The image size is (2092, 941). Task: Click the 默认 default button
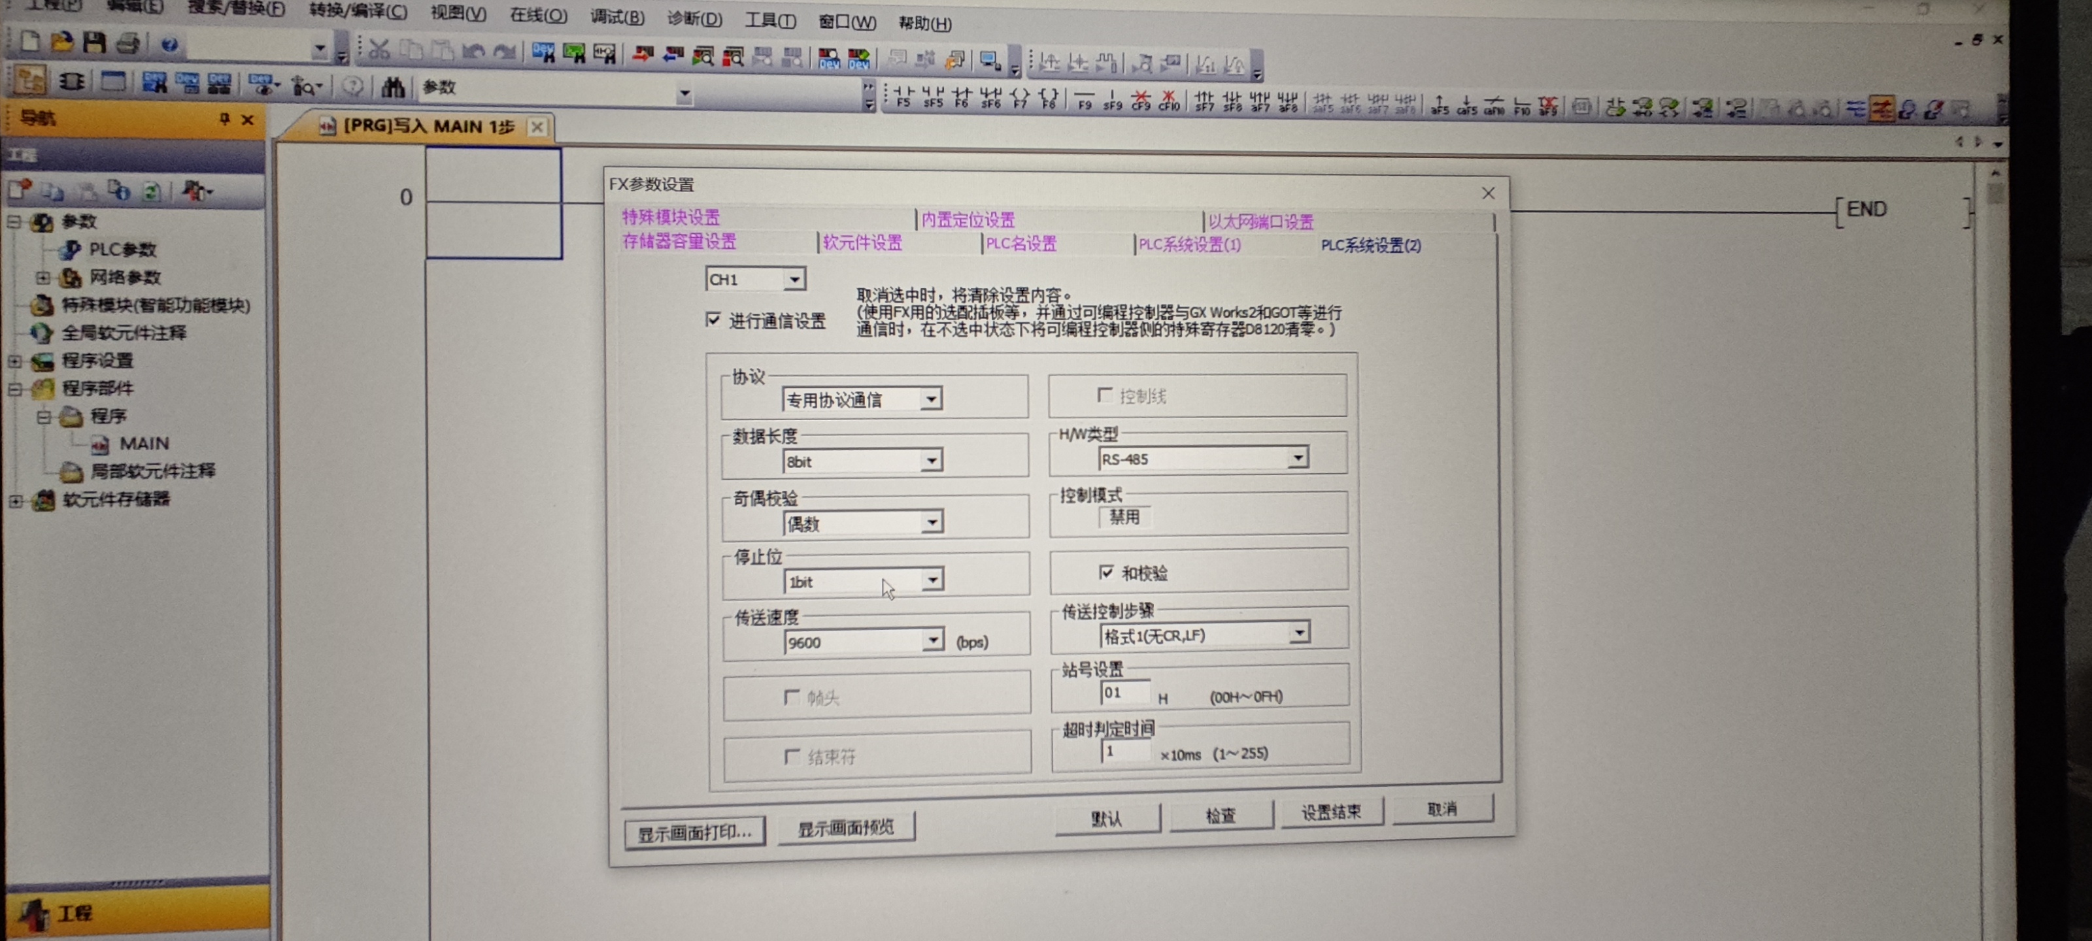(x=1107, y=817)
